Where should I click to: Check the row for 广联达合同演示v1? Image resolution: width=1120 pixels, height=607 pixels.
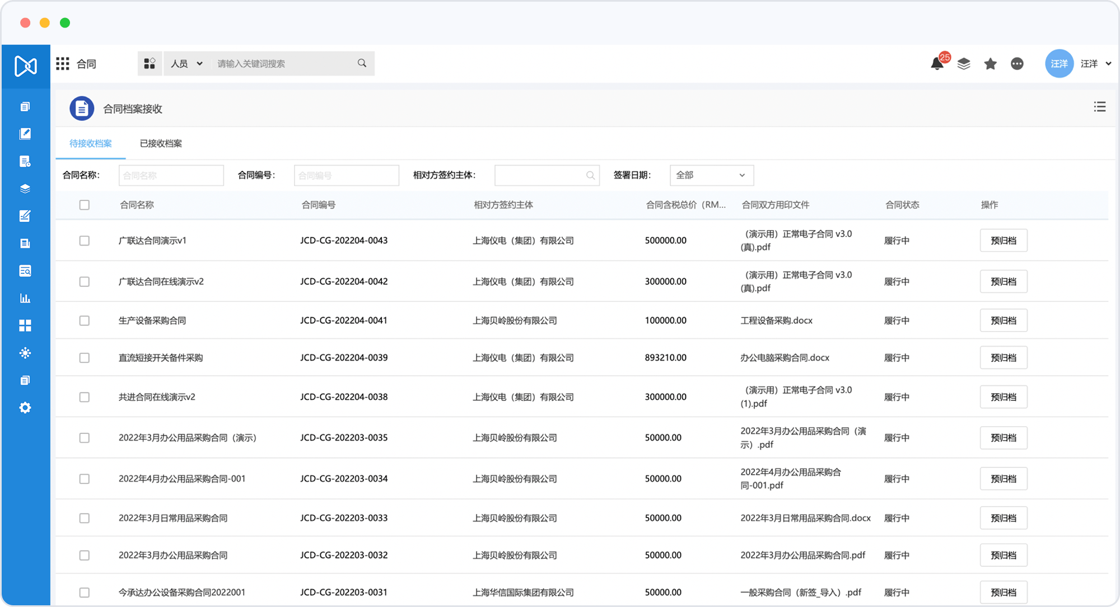(x=85, y=241)
